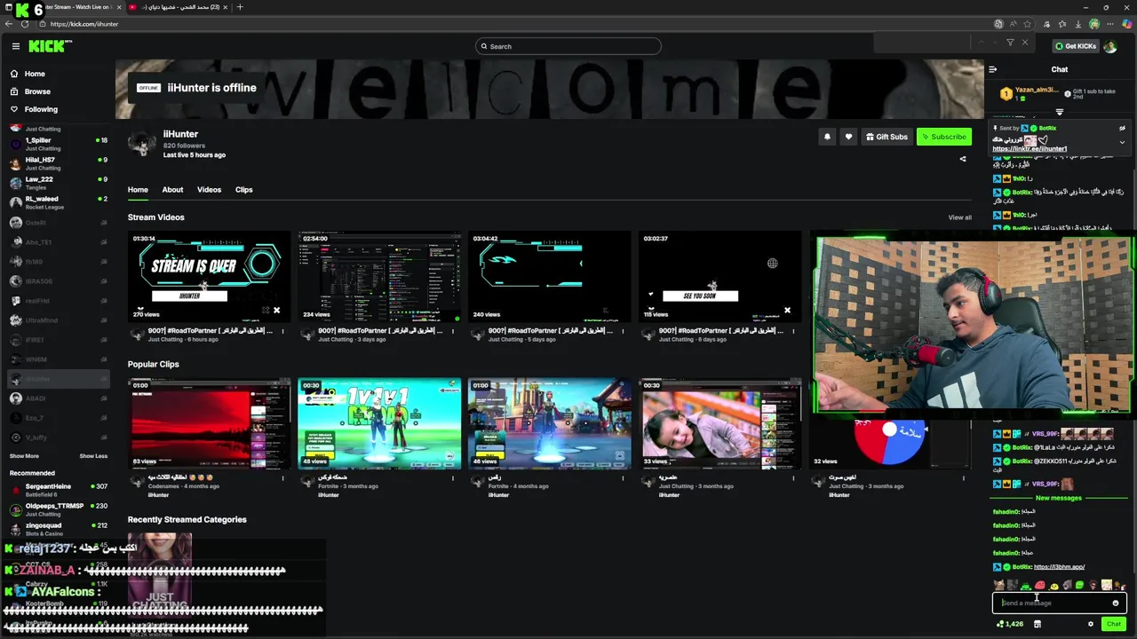Click Yazan_alm3i top gifter entry
Image resolution: width=1137 pixels, height=639 pixels.
(1030, 93)
